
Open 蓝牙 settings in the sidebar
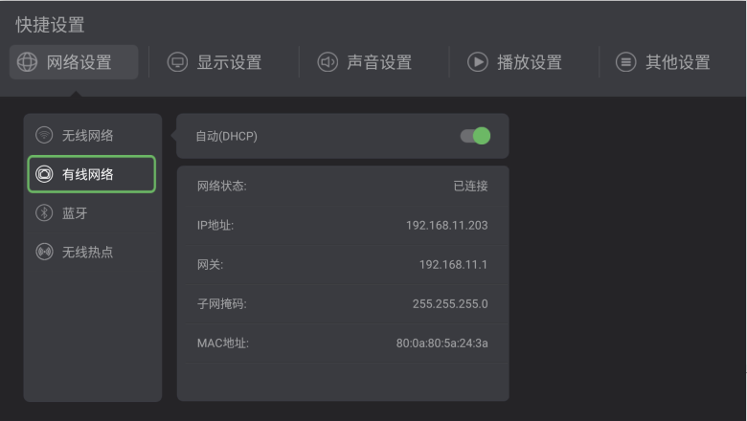(x=76, y=213)
